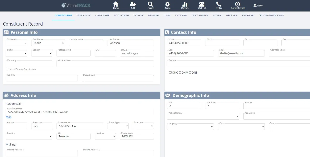Viewport: 310px width, 157px height.
Task: Click the D.O.B. date field
Action: click(137, 53)
